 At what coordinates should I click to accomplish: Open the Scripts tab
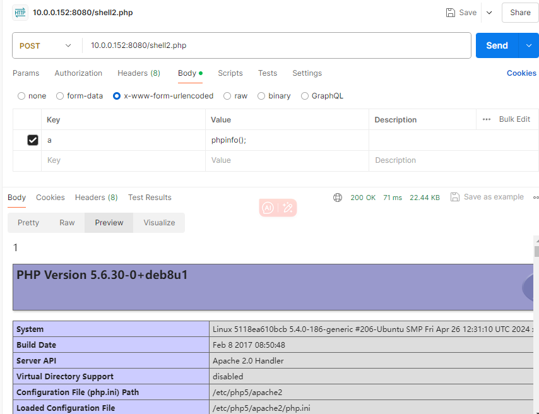tap(230, 73)
